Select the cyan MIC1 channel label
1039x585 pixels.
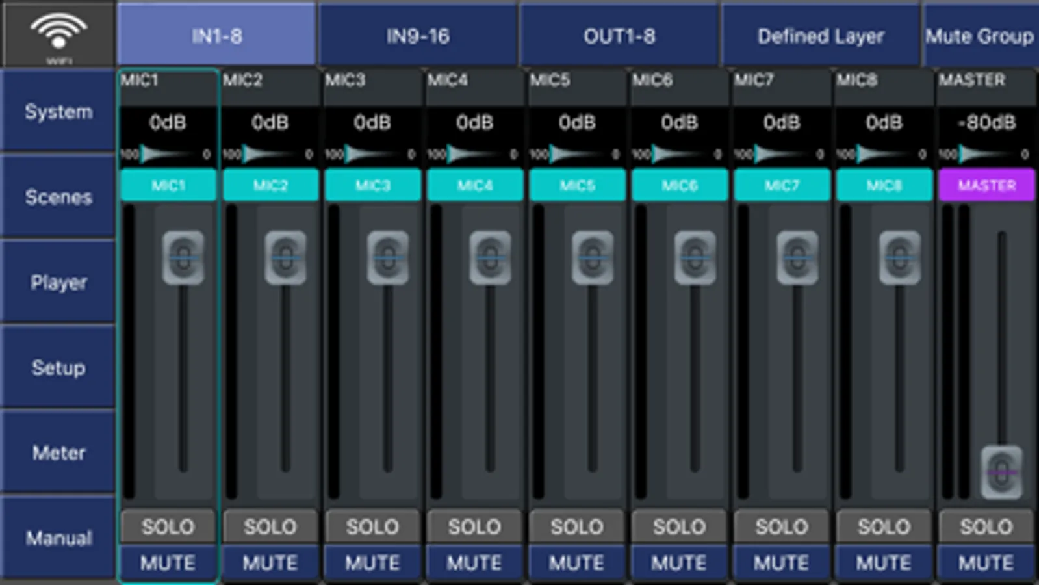[168, 185]
